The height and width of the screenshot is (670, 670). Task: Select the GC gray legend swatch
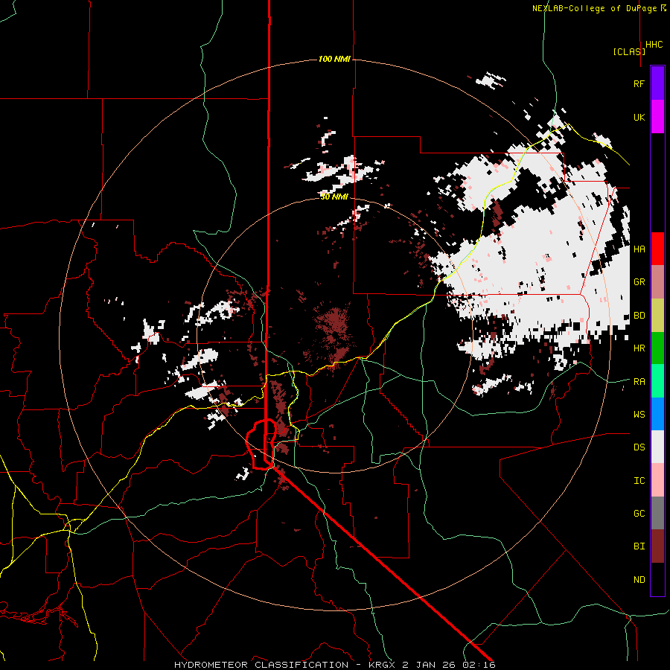point(657,513)
